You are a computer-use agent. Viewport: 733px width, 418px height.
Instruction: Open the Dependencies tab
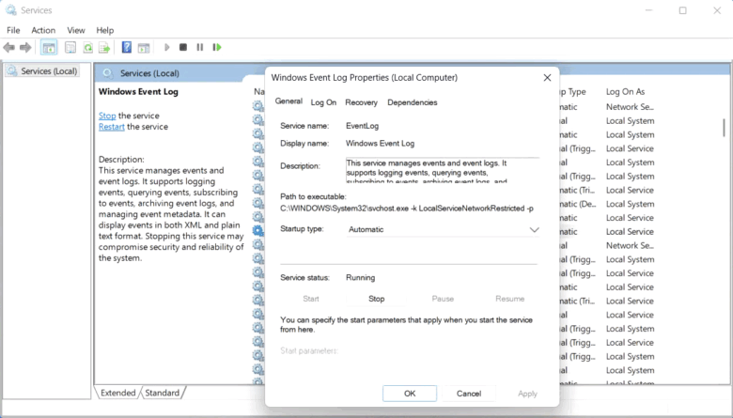click(412, 102)
